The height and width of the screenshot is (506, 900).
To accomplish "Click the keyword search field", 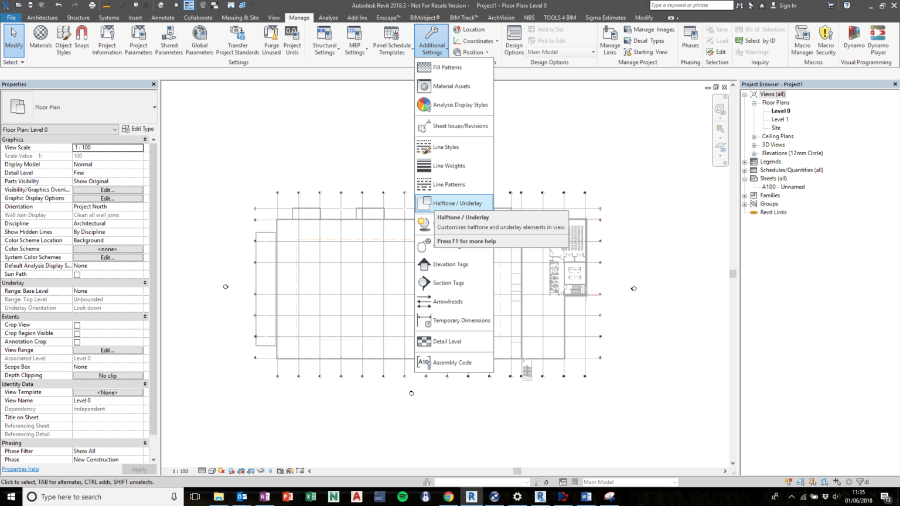I will click(691, 5).
